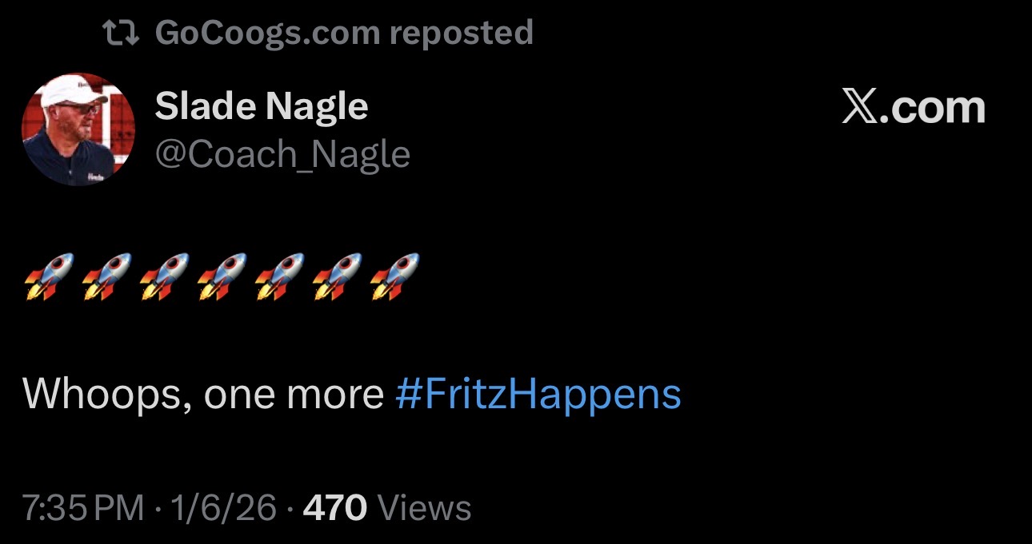Open the #FritzHappens hashtag
The image size is (1032, 544).
538,395
